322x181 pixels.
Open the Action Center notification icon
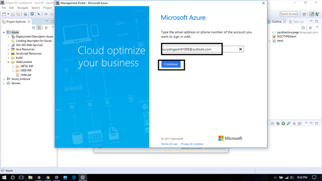[x=314, y=178]
